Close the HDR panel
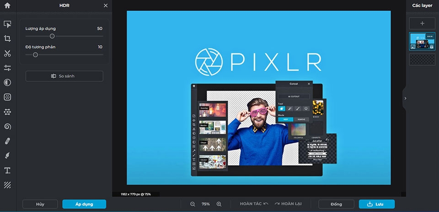Viewport: 439px width, 212px height. pyautogui.click(x=106, y=5)
